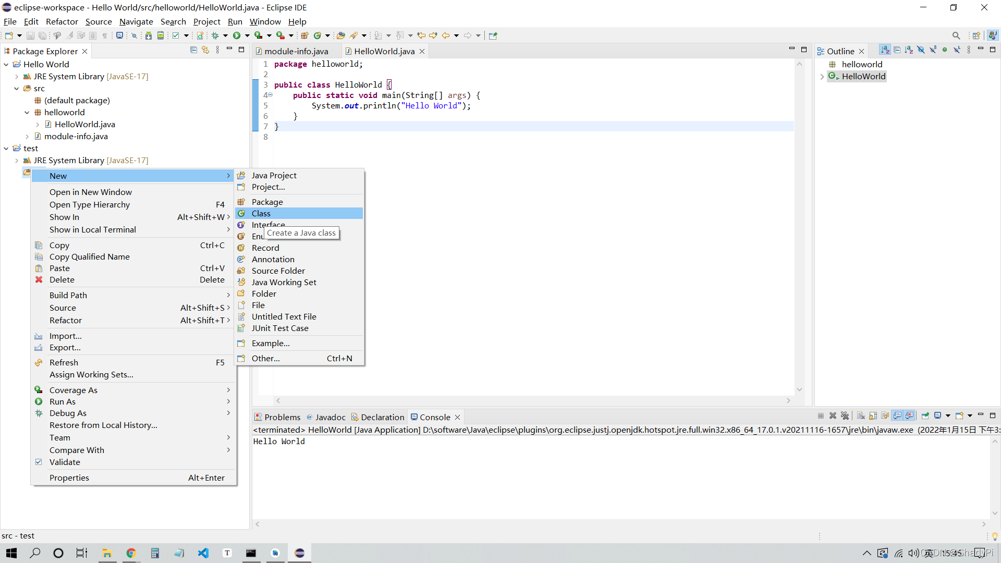The image size is (1001, 563).
Task: Select Class from context menu
Action: 261,213
